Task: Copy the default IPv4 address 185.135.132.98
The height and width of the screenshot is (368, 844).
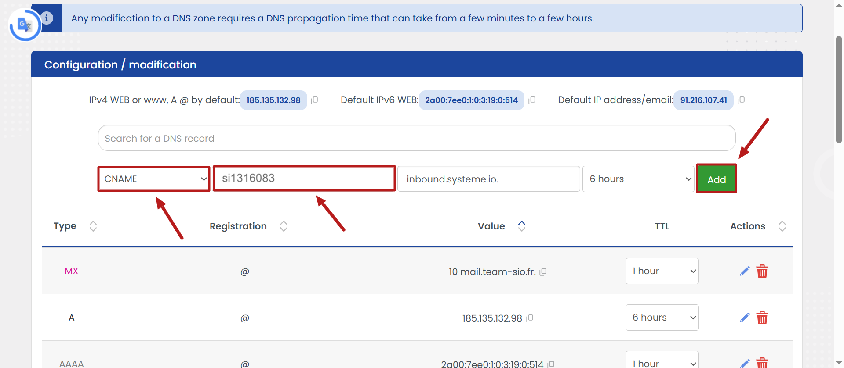Action: click(314, 100)
